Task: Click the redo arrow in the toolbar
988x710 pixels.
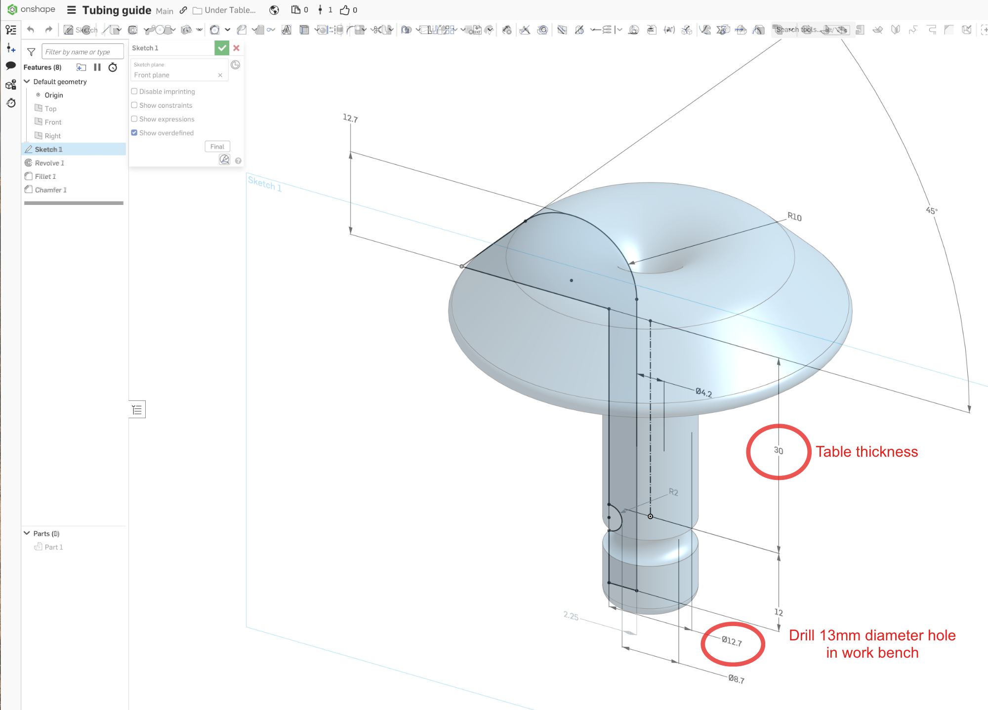Action: coord(48,30)
